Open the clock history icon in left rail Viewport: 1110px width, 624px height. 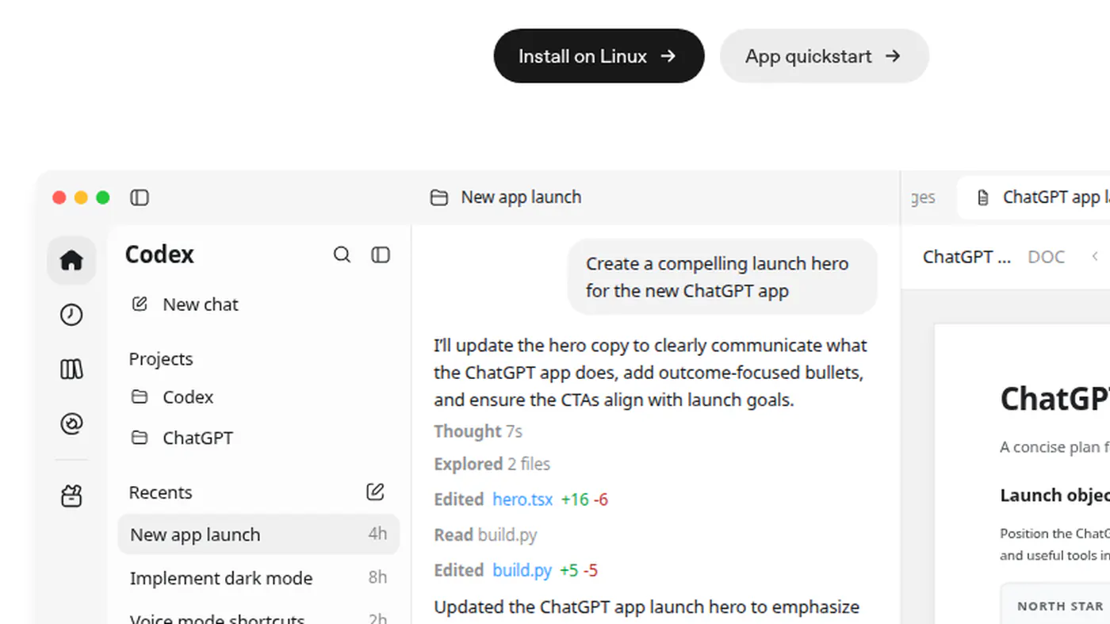[x=71, y=315]
